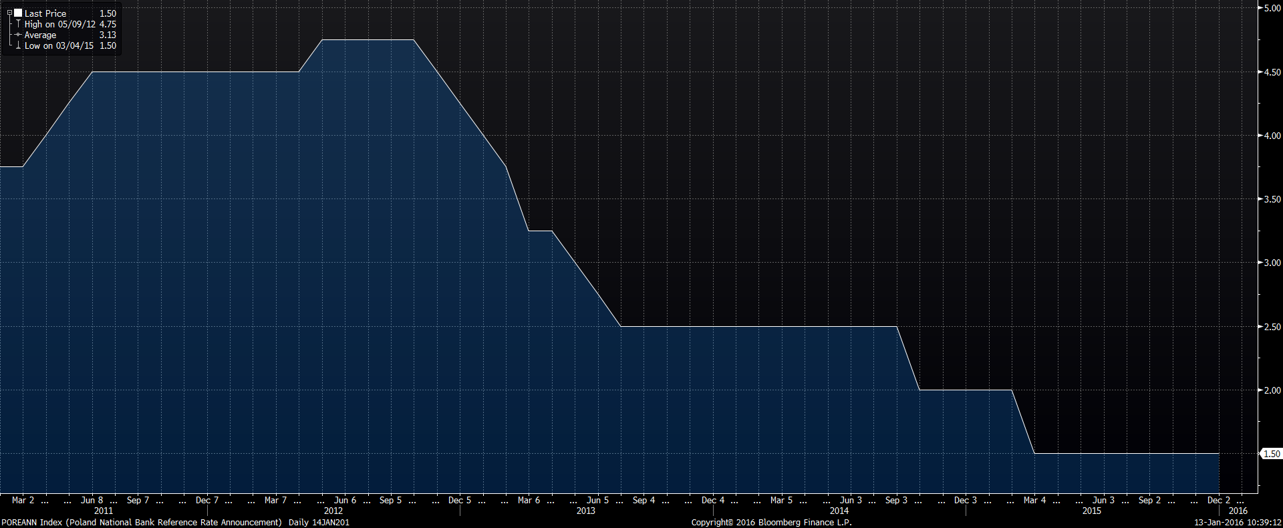Click the 'Sep 3' date axis label
This screenshot has height=528, width=1283.
tap(896, 500)
